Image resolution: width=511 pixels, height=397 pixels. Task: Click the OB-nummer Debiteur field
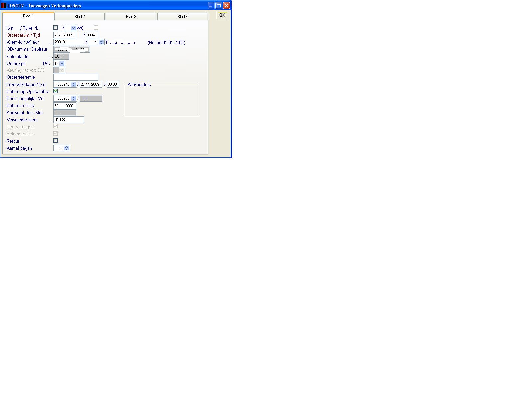tap(72, 49)
